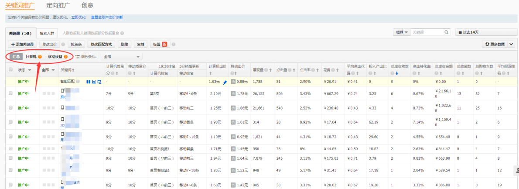Switch to the 计算机 view
This screenshot has height=189, width=519.
(34, 57)
